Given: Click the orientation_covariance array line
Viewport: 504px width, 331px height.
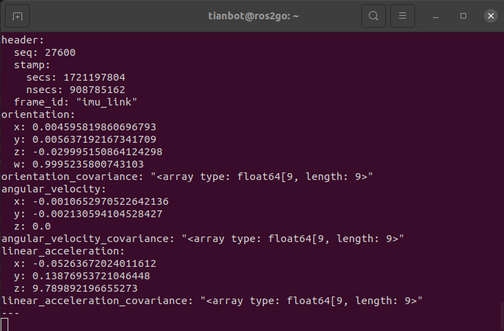Looking at the screenshot, I should click(x=187, y=177).
